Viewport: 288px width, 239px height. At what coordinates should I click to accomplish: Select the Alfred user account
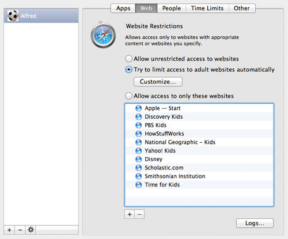pos(41,16)
